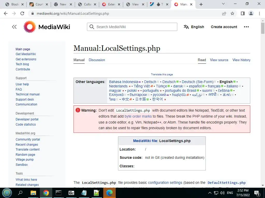Screen dimensions: 265x198
Task: Switch language to français
Action: point(214,86)
